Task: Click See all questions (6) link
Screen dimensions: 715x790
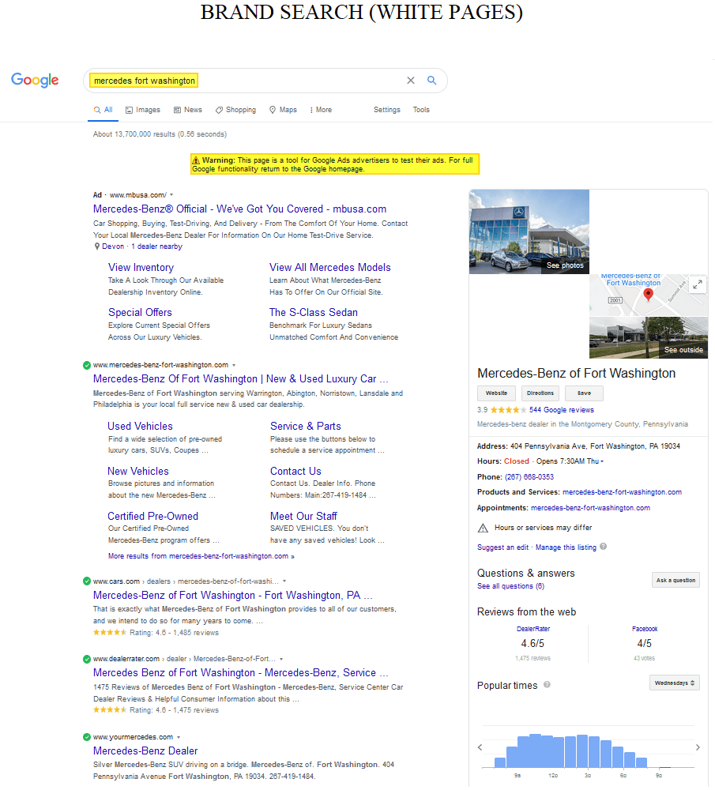Action: 510,587
